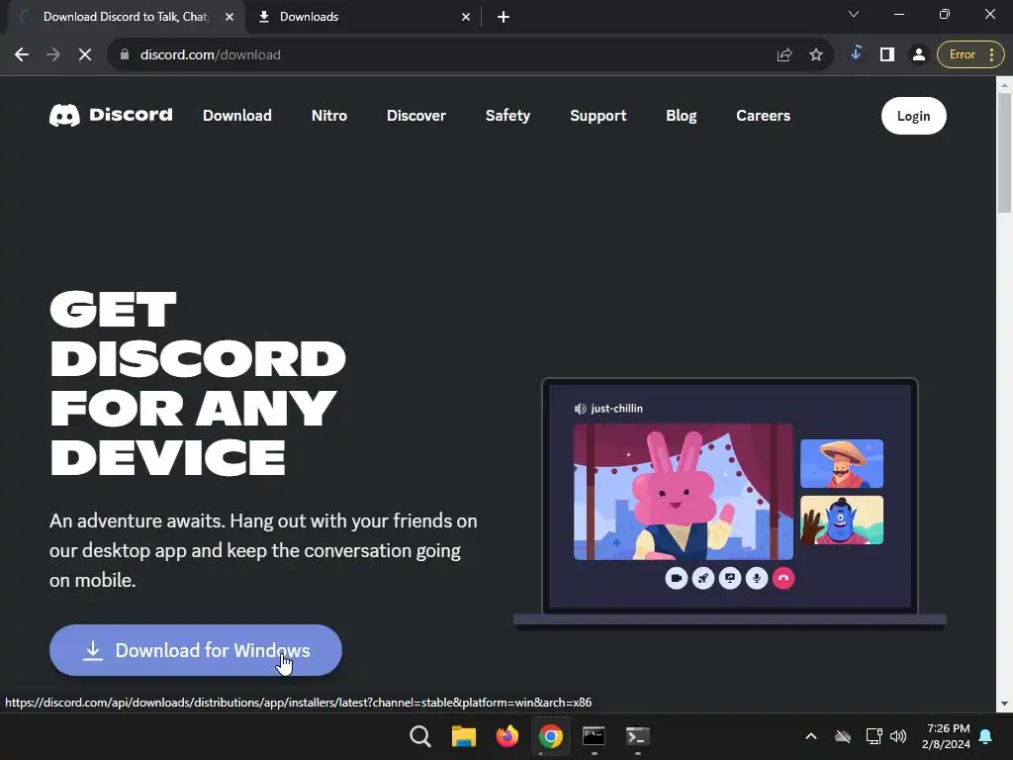Open Windows taskbar search
This screenshot has width=1013, height=760.
pos(419,736)
